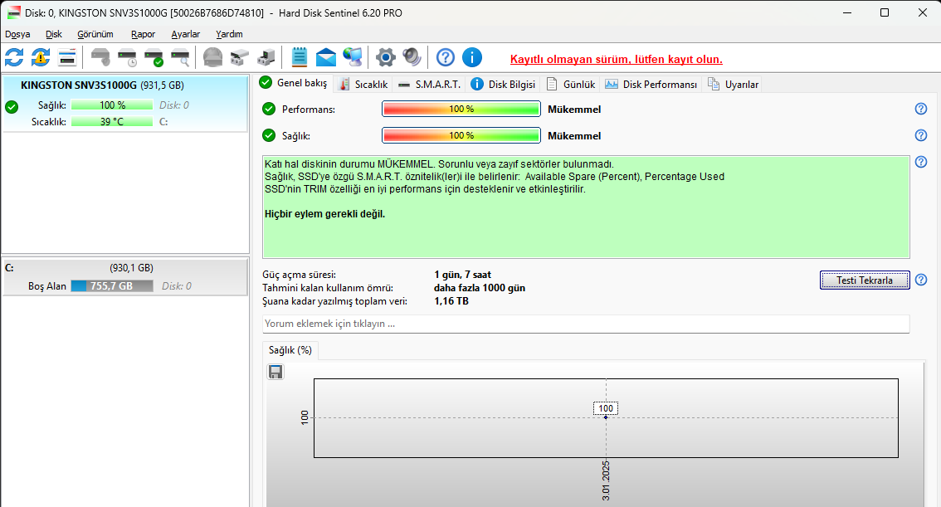This screenshot has height=507, width=941.
Task: Click the '1 gün, 7 saat' value
Action: pyautogui.click(x=463, y=275)
